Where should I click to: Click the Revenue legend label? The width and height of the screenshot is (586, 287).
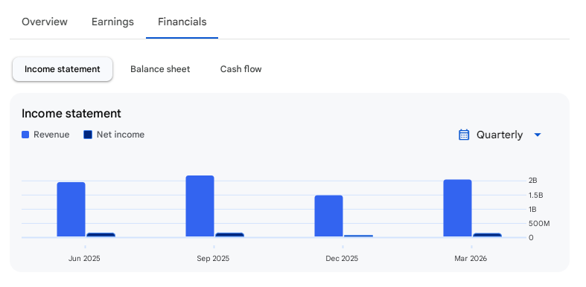tap(51, 135)
